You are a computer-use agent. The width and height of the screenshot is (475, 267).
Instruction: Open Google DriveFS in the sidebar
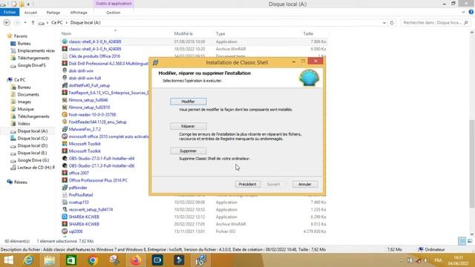pyautogui.click(x=31, y=65)
